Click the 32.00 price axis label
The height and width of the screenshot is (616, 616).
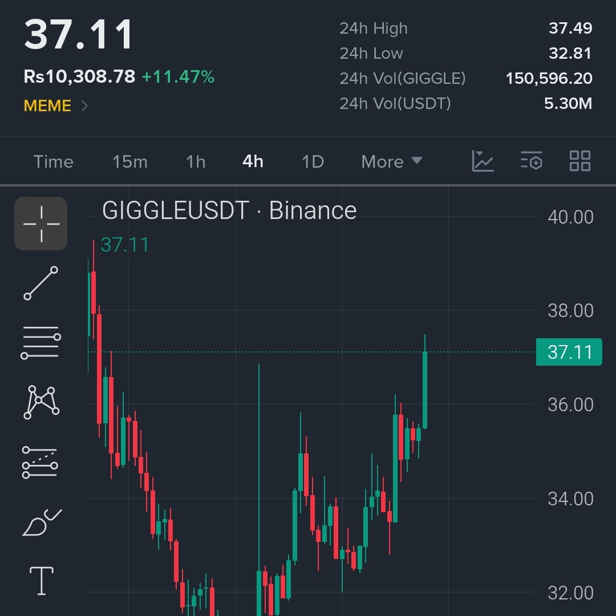click(x=570, y=593)
